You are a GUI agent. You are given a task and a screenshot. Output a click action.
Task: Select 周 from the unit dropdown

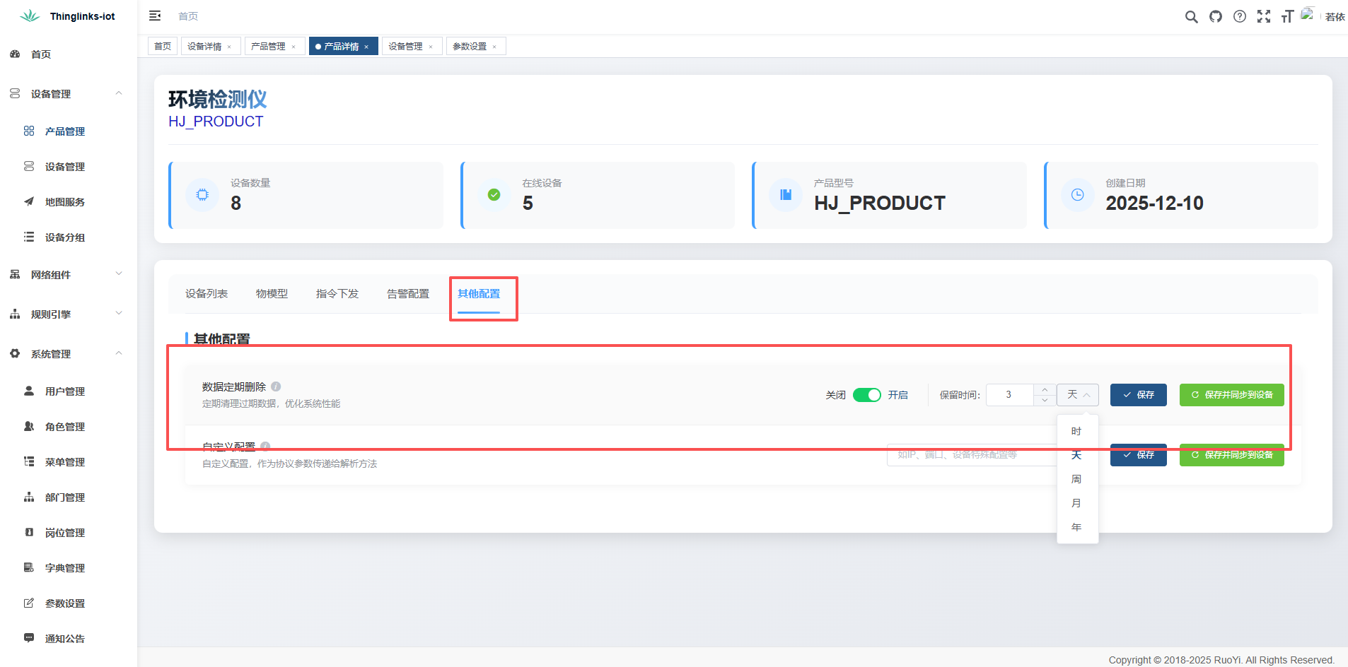click(x=1076, y=479)
